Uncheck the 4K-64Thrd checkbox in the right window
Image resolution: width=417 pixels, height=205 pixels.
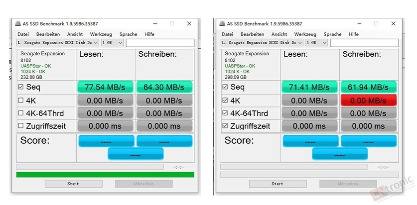(x=225, y=113)
